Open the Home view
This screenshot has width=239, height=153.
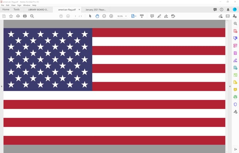[x=6, y=9]
